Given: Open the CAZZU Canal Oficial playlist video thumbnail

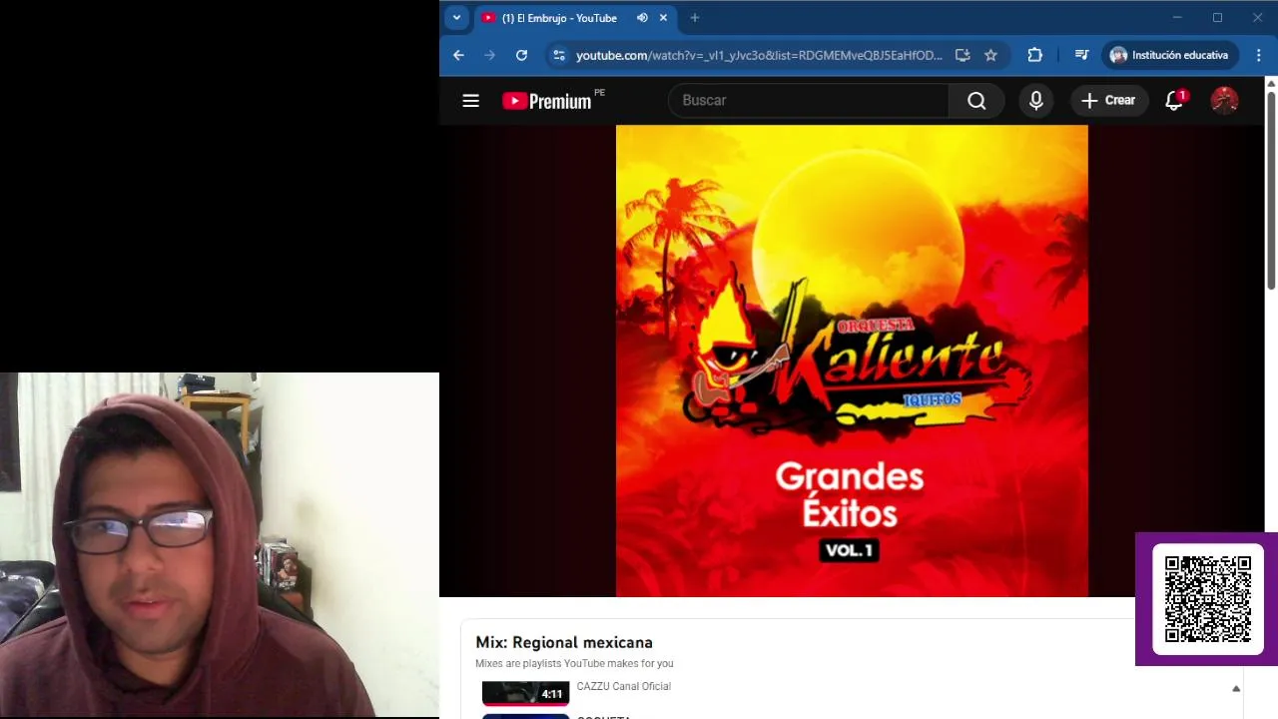Looking at the screenshot, I should coord(525,693).
